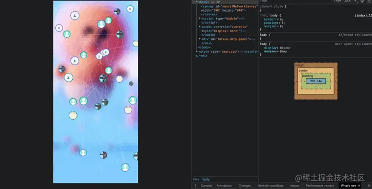Open the Network conditions drawer tab
Screen dimensions: 372x189
[x=271, y=186]
